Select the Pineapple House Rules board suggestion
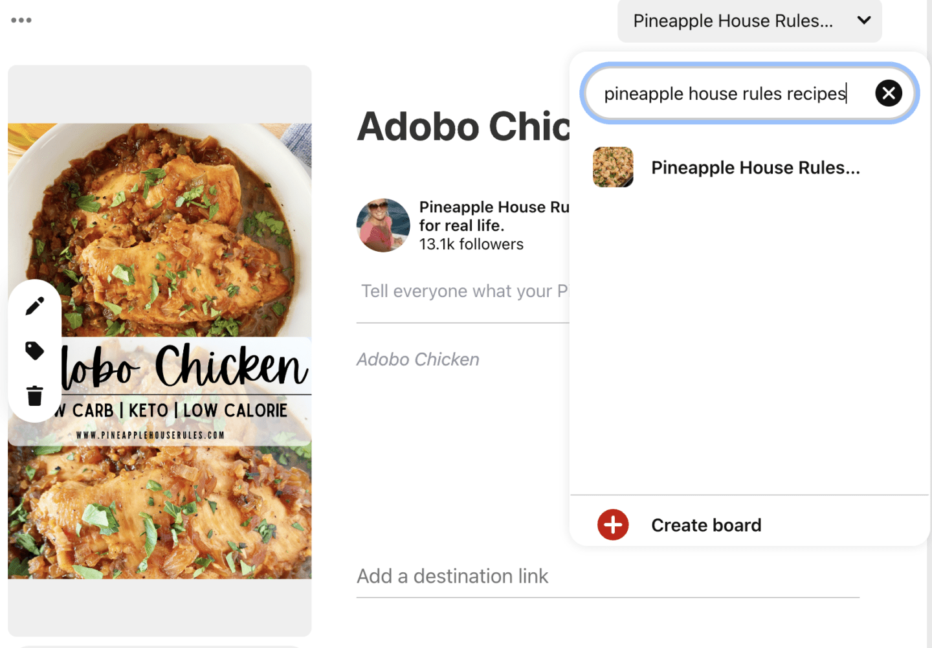This screenshot has width=932, height=648. 755,167
